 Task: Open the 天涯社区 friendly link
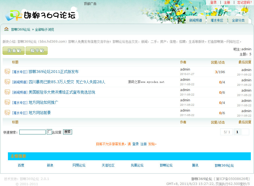click(x=108, y=165)
